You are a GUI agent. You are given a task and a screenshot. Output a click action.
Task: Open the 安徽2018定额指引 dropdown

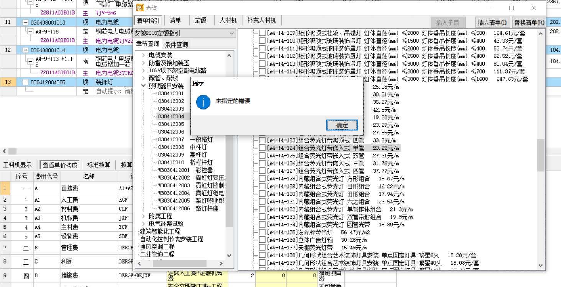[185, 33]
